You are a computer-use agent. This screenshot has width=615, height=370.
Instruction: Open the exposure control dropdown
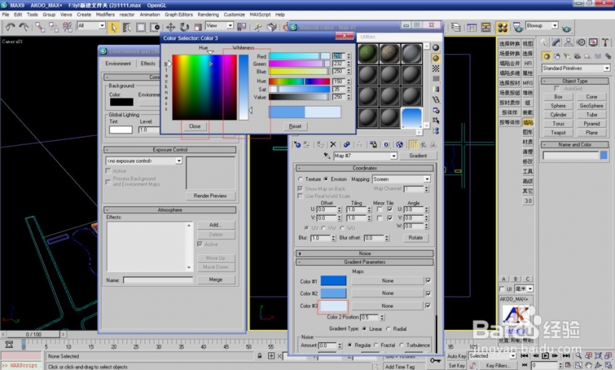pyautogui.click(x=179, y=161)
